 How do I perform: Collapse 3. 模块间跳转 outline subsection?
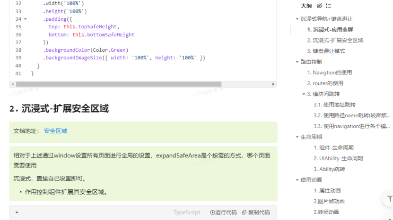pyautogui.click(x=303, y=94)
